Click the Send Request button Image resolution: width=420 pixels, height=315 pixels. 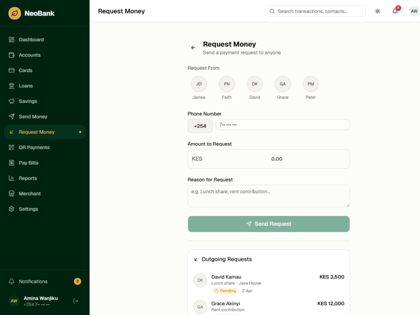[269, 224]
